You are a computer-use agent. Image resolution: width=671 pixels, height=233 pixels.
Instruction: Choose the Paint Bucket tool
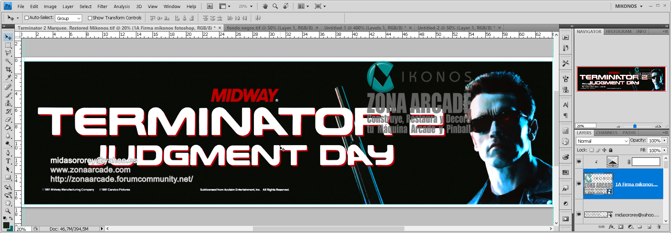click(x=8, y=128)
